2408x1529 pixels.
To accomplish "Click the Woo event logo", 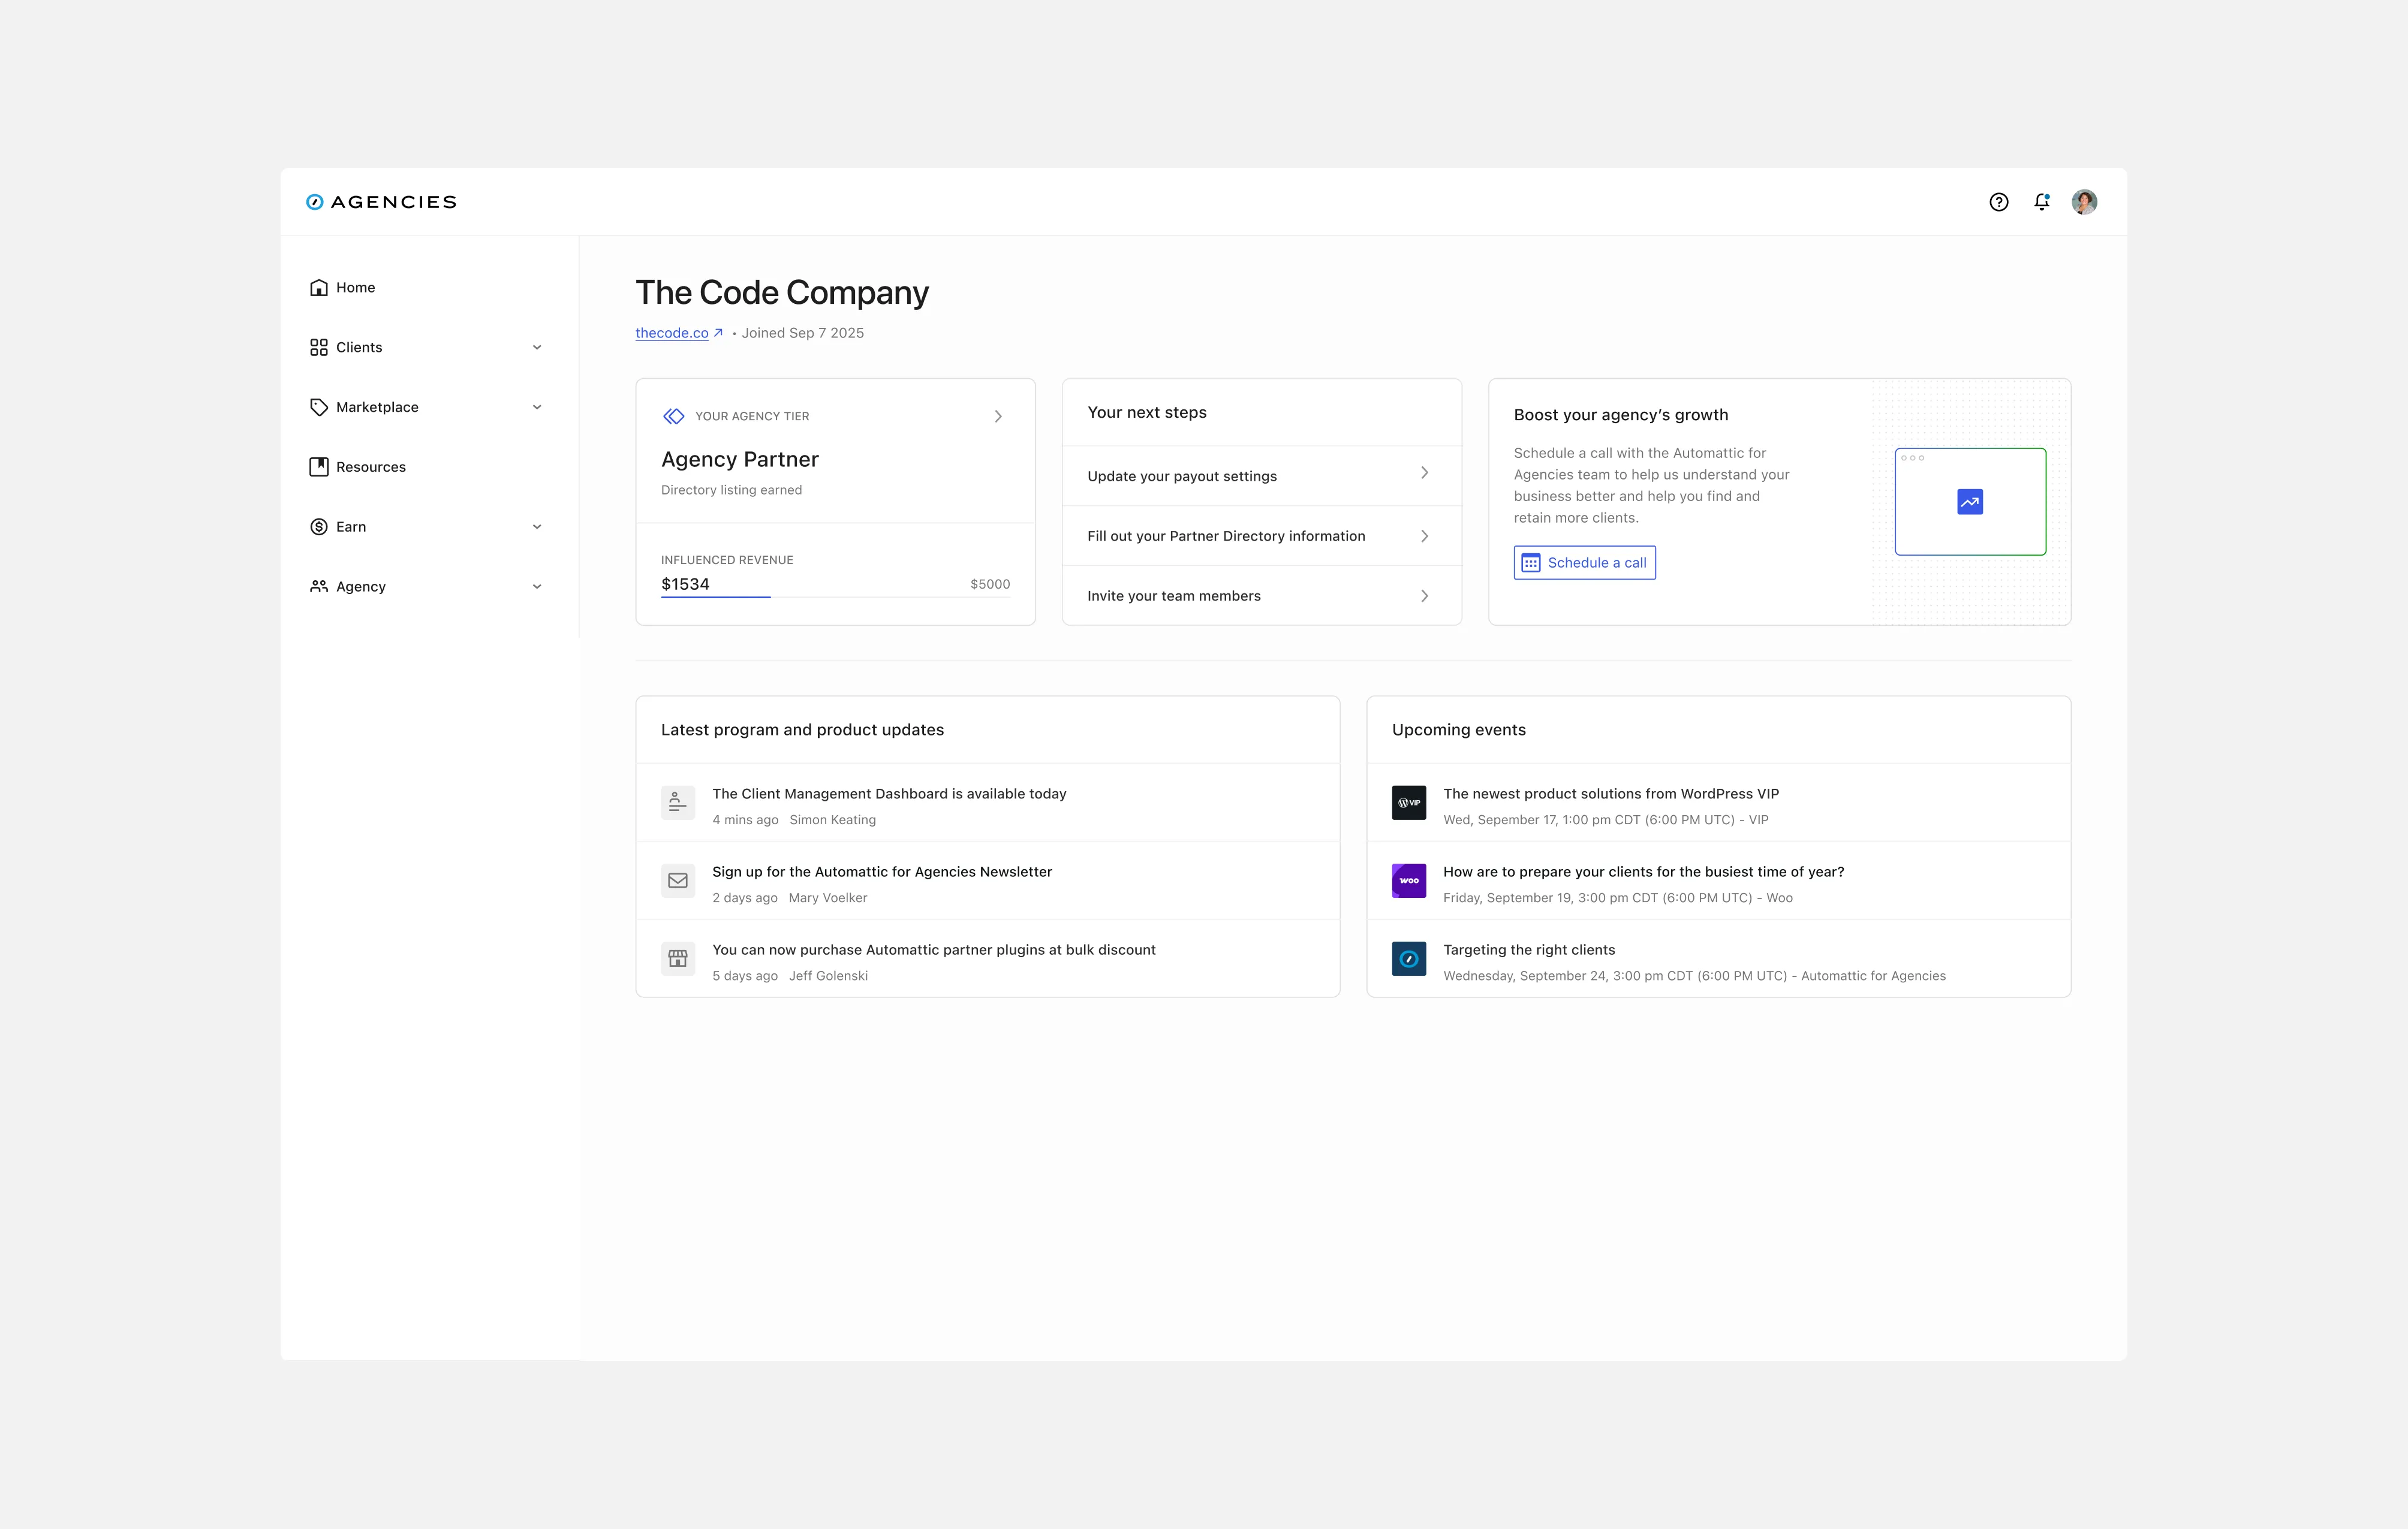I will tap(1408, 880).
